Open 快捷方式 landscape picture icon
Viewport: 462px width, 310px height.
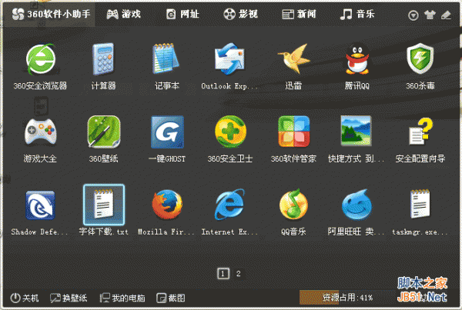point(356,131)
